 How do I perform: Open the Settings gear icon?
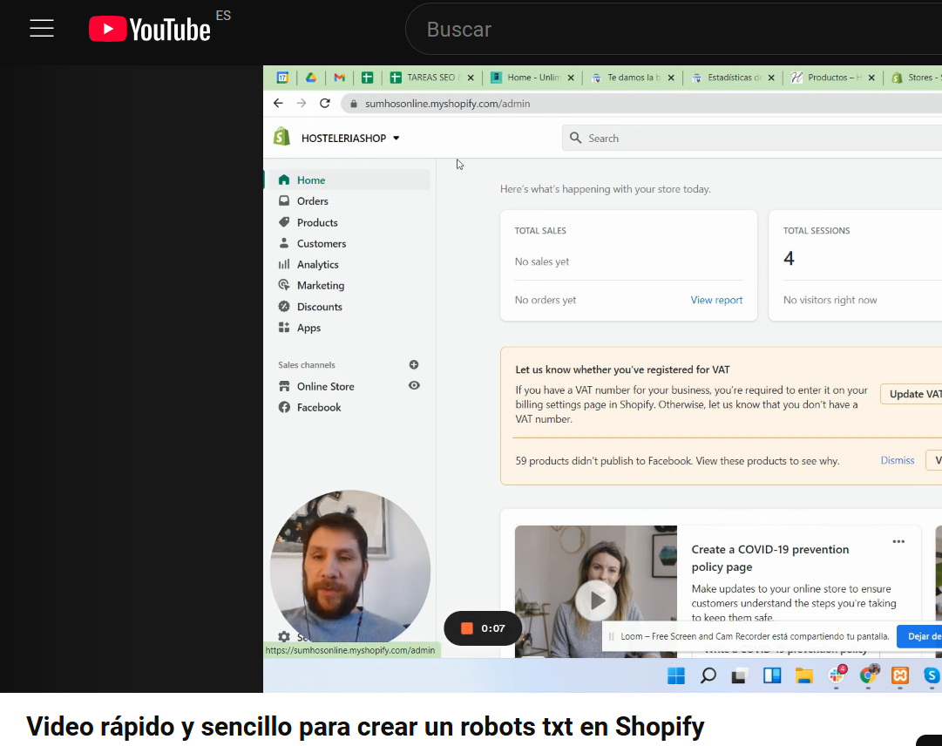(284, 637)
